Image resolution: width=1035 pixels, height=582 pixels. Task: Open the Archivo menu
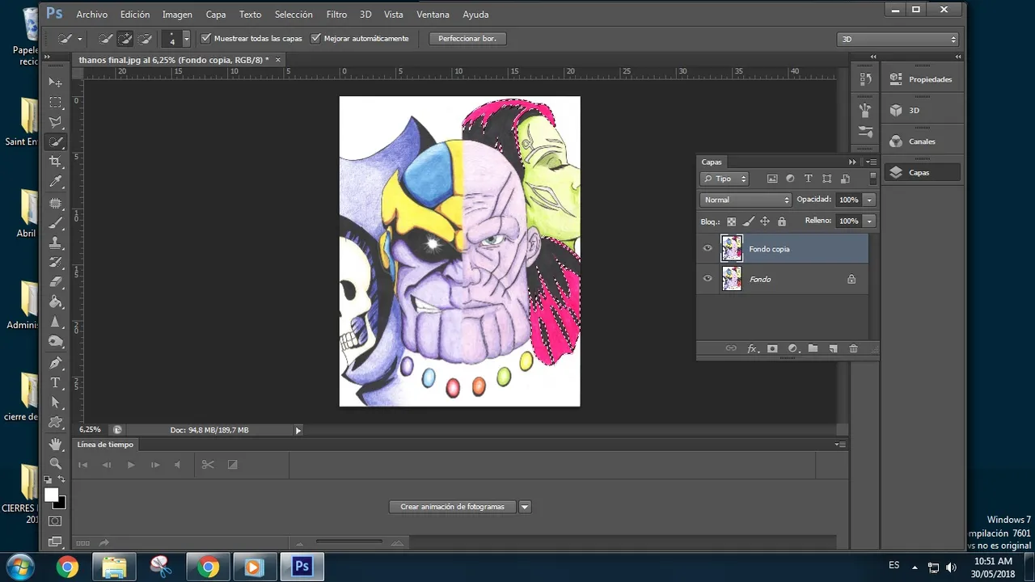91,15
